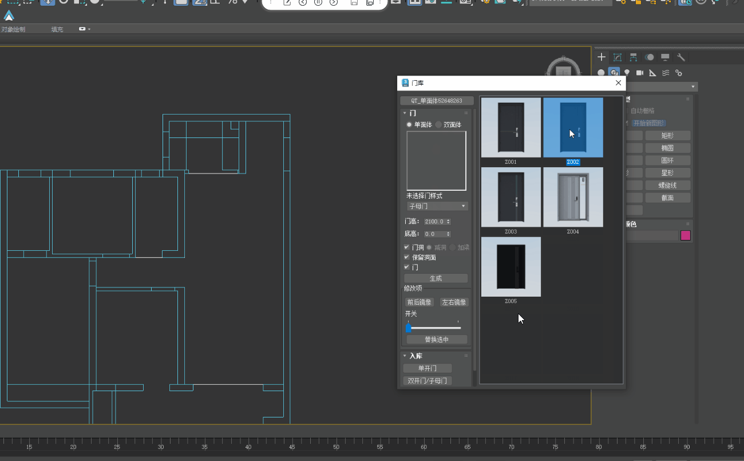Image resolution: width=744 pixels, height=461 pixels.
Task: Click the 双开门/子母门 button
Action: tap(428, 381)
